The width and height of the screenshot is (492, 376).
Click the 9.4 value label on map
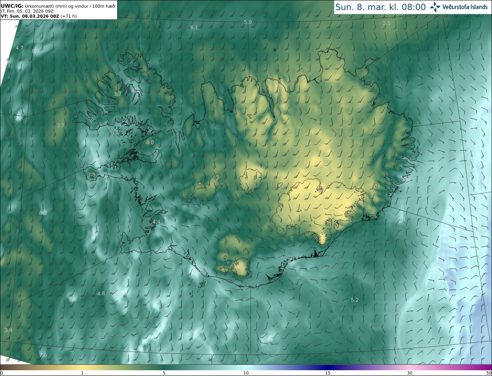point(482,231)
